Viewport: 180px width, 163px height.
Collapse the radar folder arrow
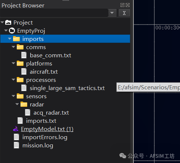point(17,104)
